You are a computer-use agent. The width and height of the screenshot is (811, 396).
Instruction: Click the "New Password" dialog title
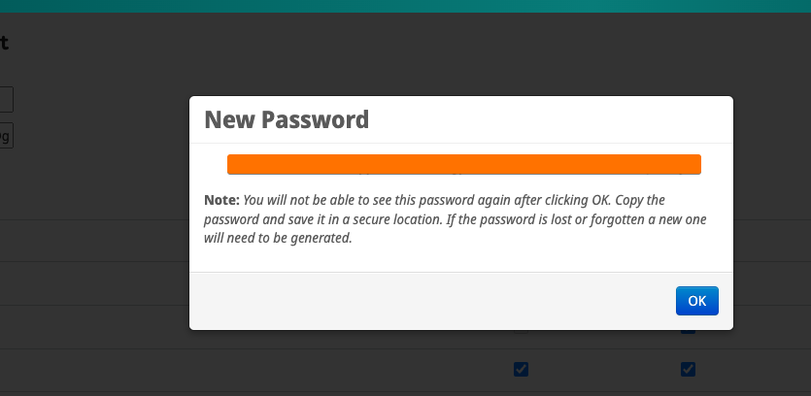point(287,119)
